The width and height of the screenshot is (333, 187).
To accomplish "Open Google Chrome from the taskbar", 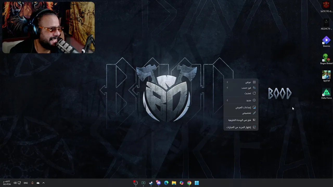I will [x=189, y=183].
